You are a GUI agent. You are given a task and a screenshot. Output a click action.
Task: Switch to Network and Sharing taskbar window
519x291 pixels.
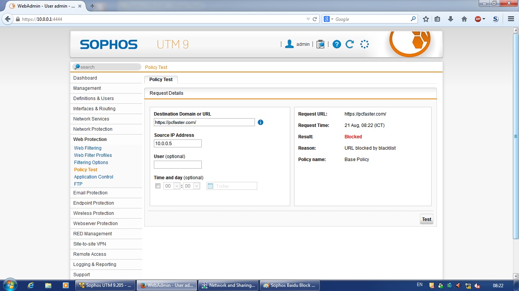click(x=229, y=285)
